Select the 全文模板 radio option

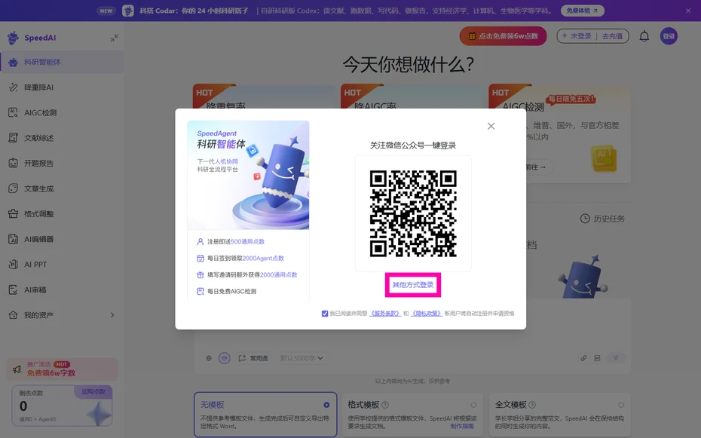[x=621, y=405]
